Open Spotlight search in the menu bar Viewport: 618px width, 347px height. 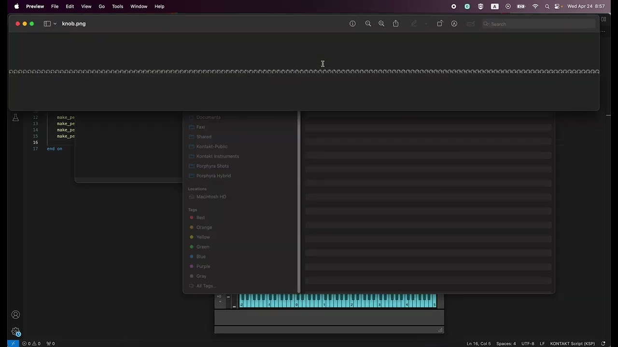(547, 6)
